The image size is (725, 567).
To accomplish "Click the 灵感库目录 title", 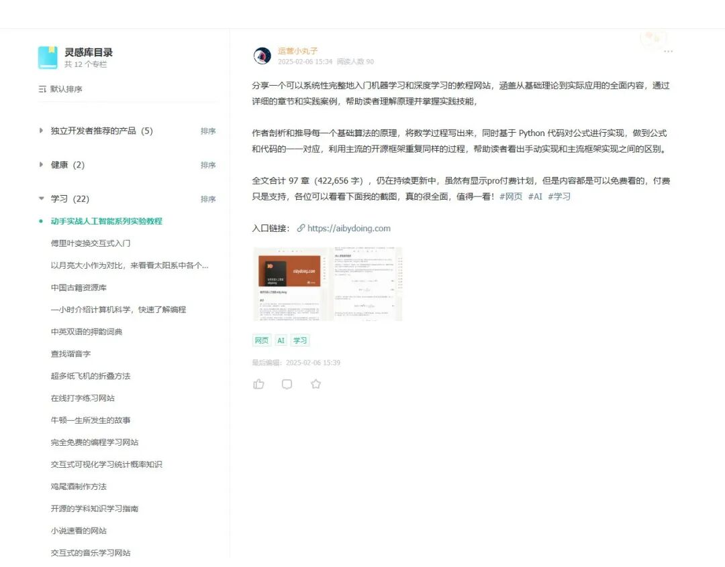I will click(89, 52).
